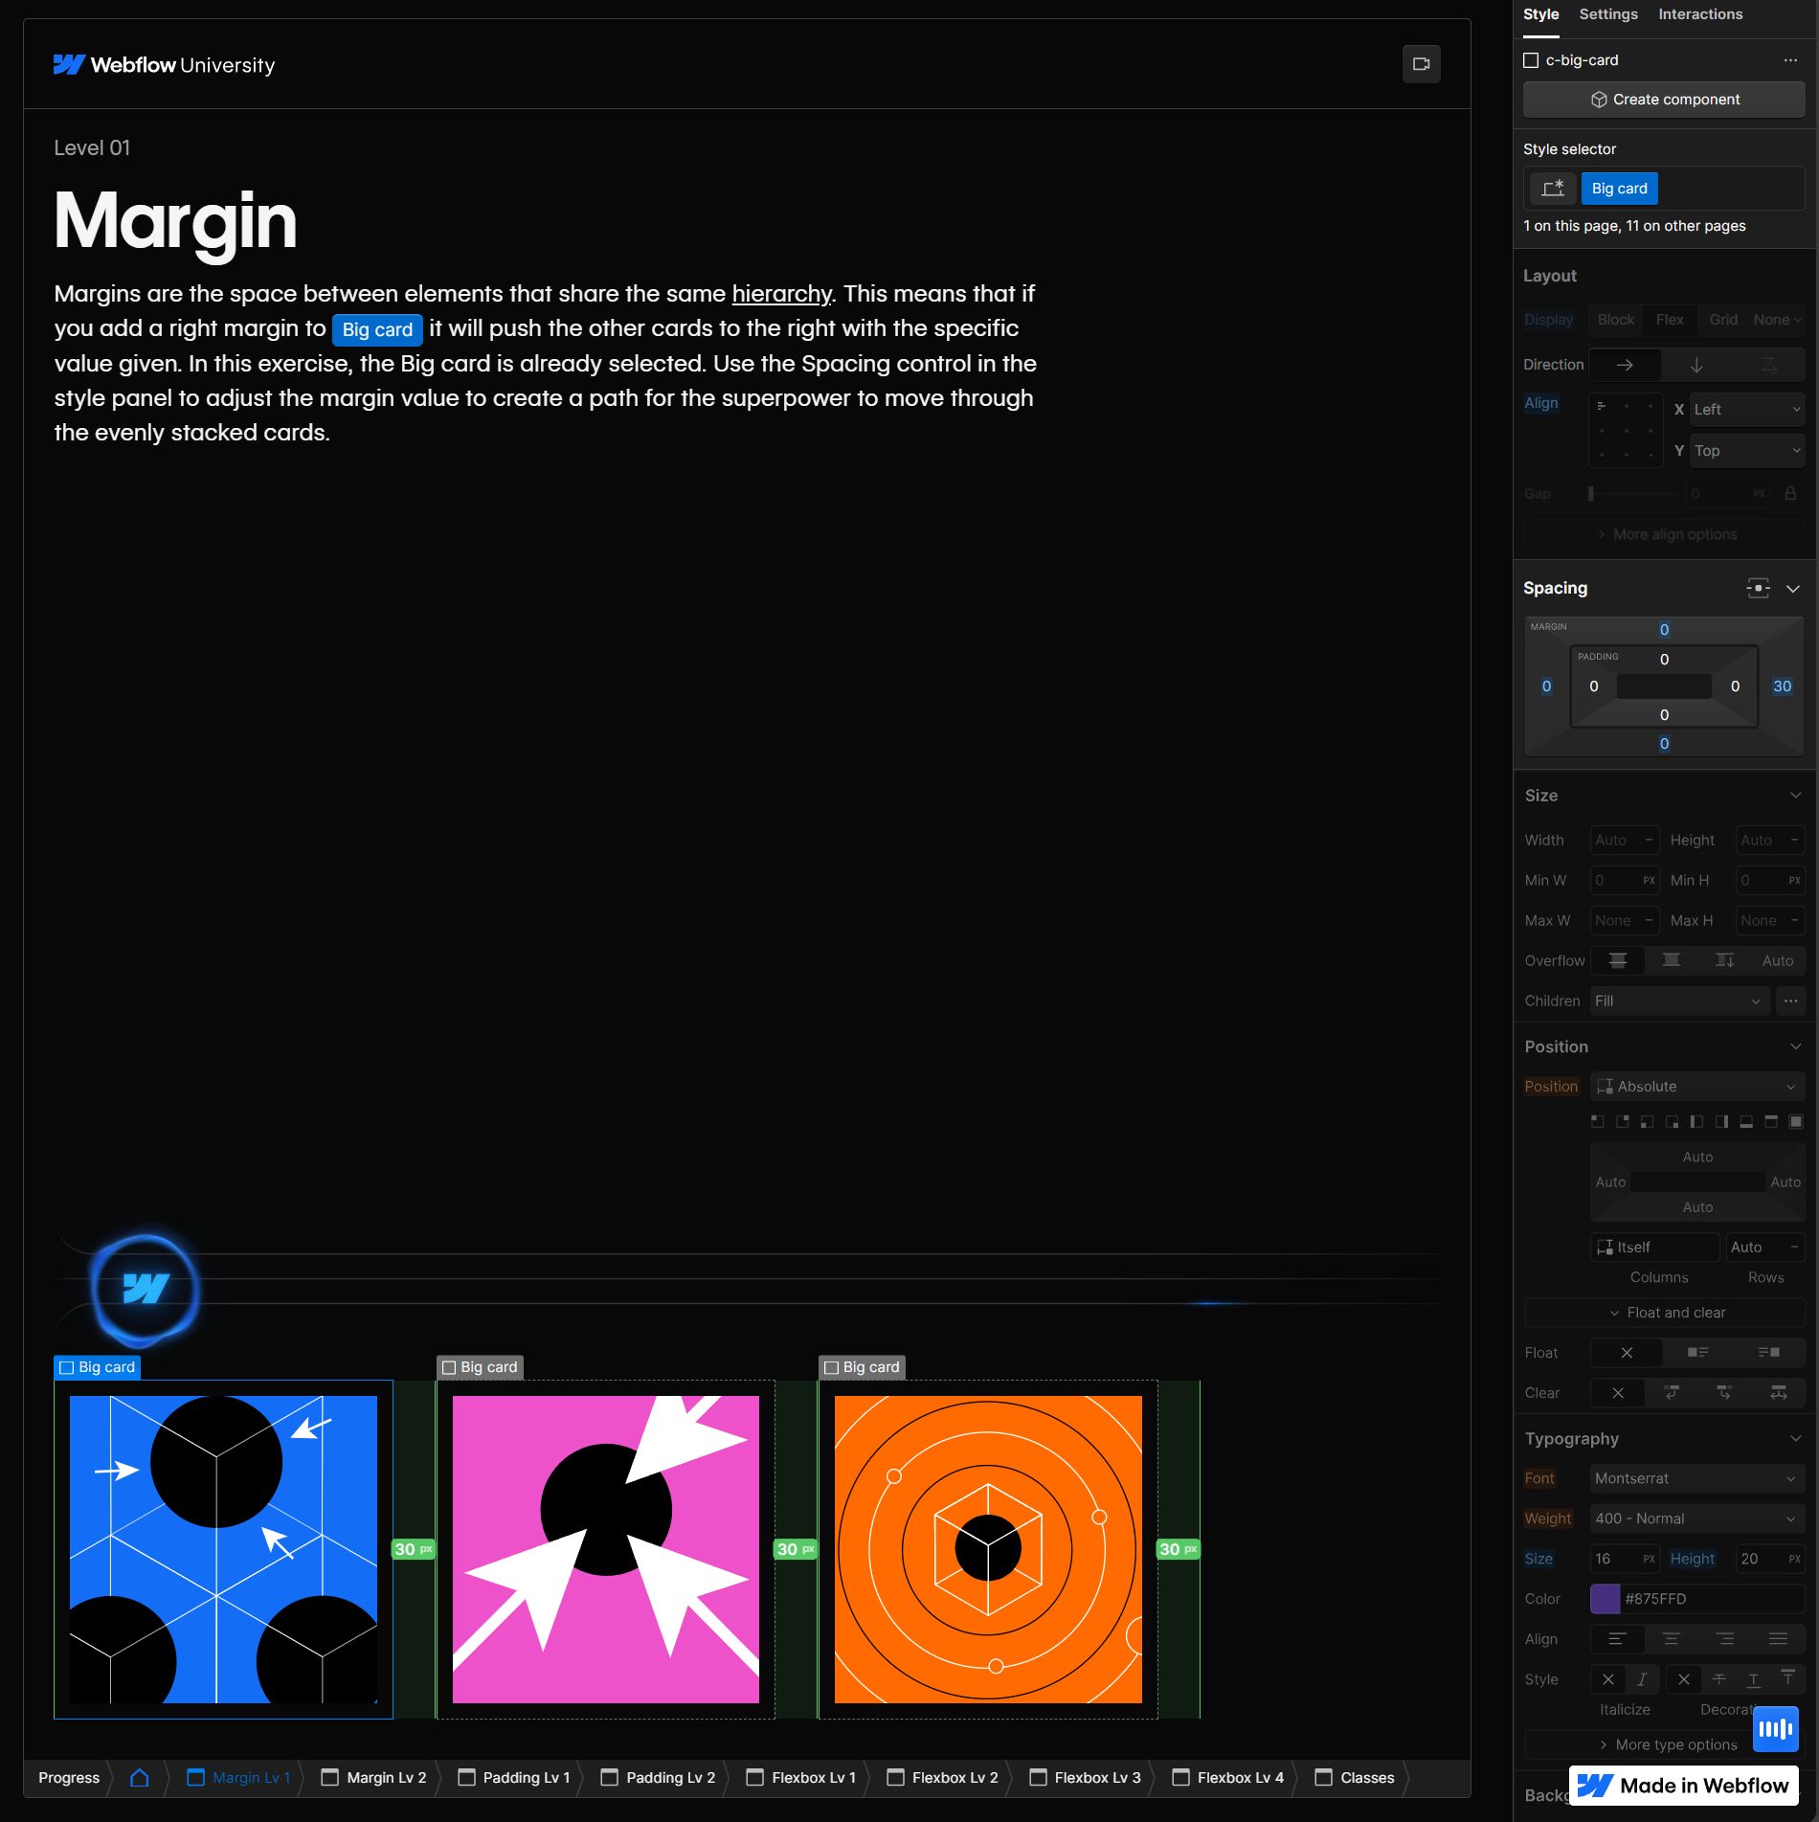
Task: Click the Progress button
Action: 69,1777
